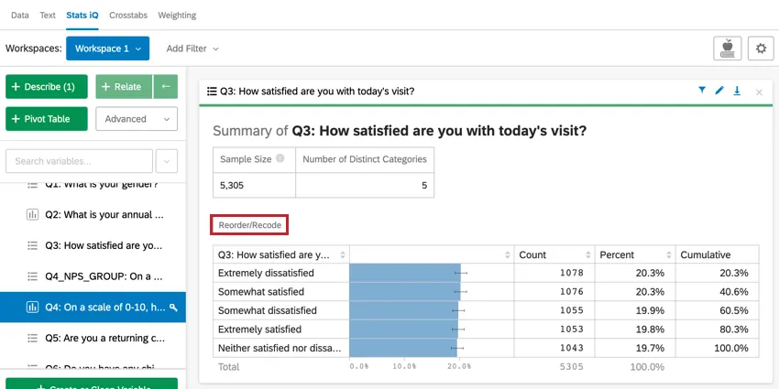Click the arrow button beside Relate
The width and height of the screenshot is (779, 389).
tap(166, 87)
